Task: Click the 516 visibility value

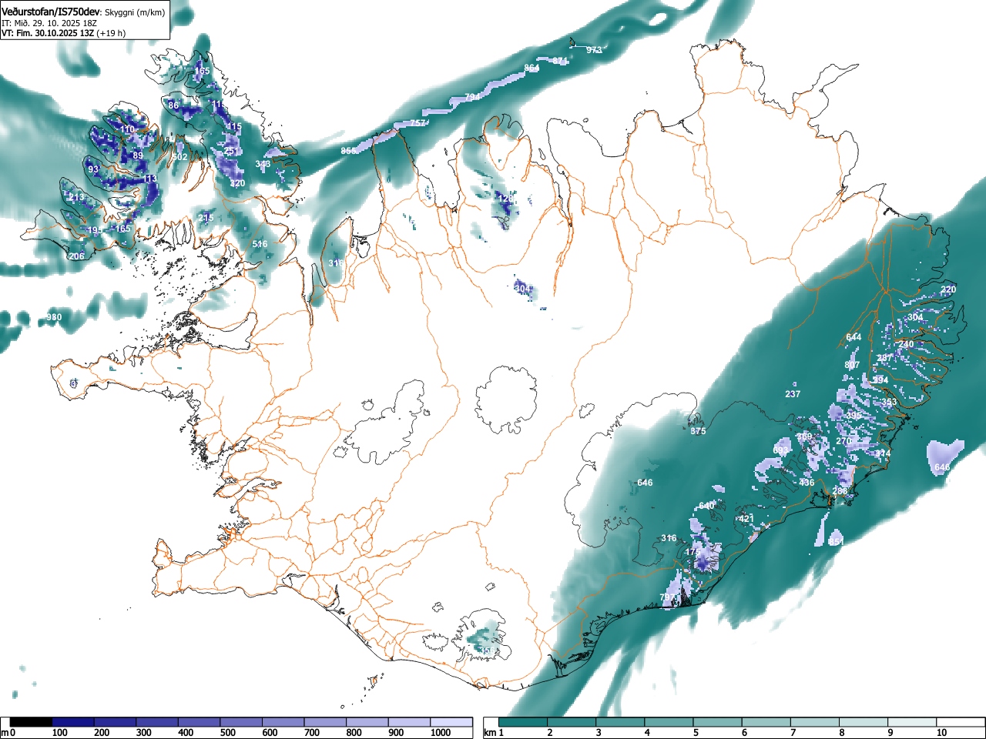Action: click(x=260, y=244)
